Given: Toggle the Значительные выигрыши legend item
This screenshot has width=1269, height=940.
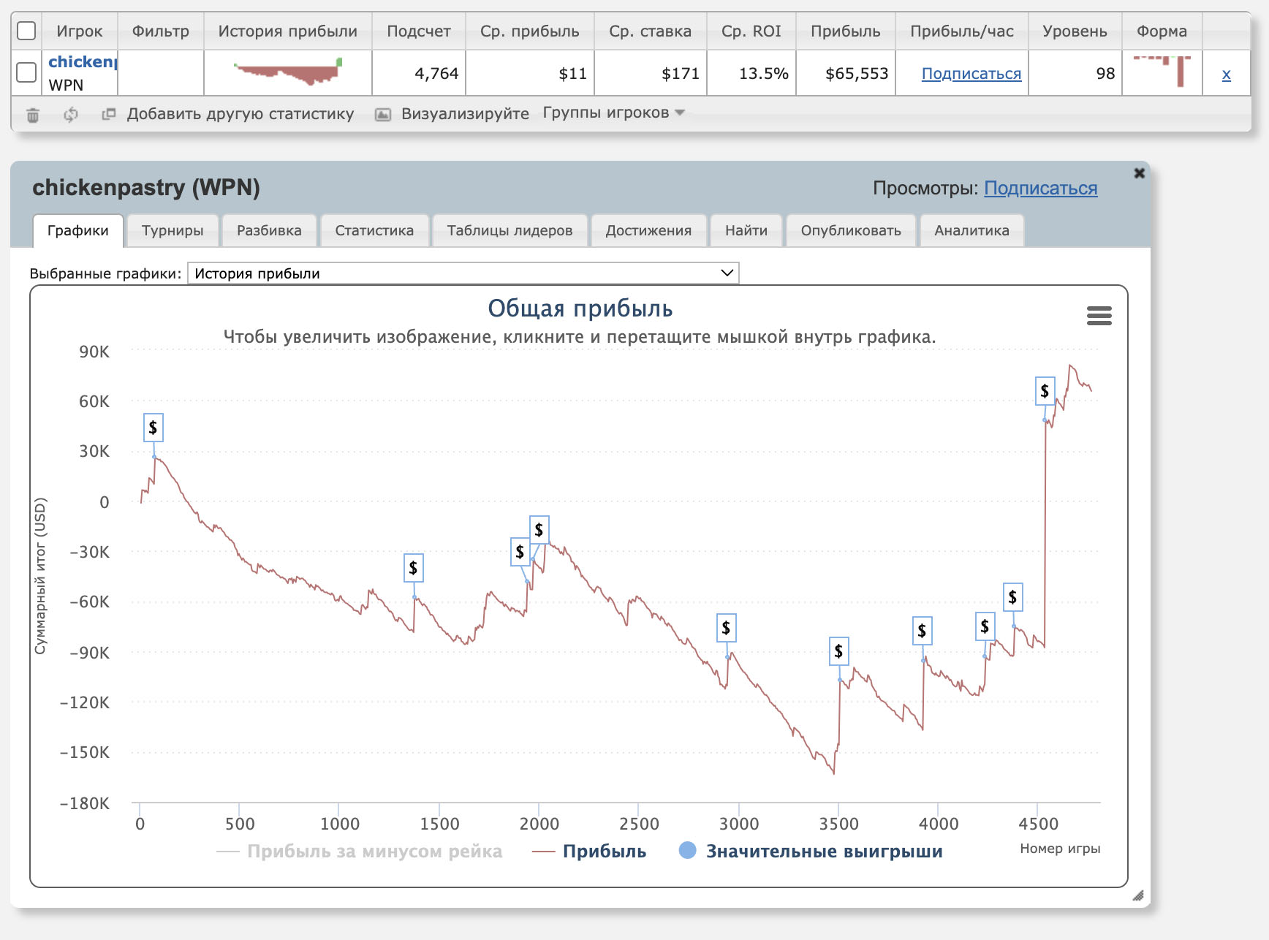Looking at the screenshot, I should point(811,851).
